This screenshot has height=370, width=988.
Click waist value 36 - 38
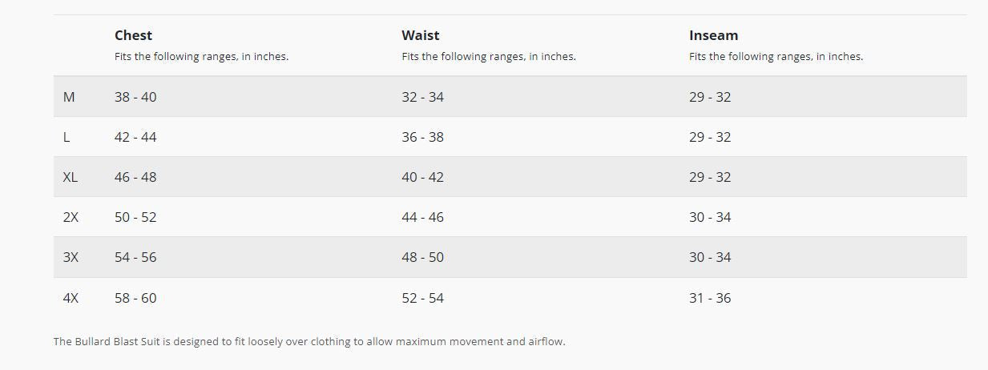point(422,137)
